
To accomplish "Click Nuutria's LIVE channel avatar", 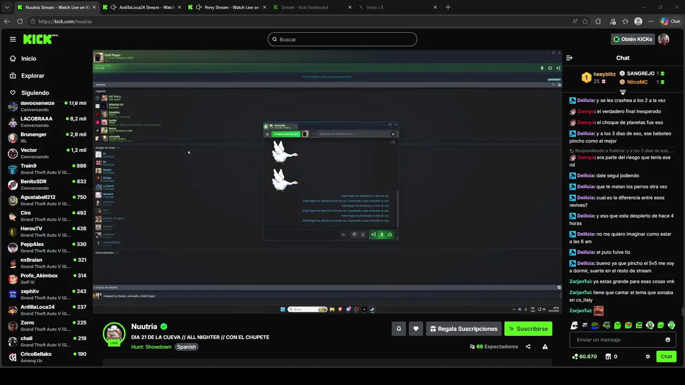I will (x=113, y=334).
